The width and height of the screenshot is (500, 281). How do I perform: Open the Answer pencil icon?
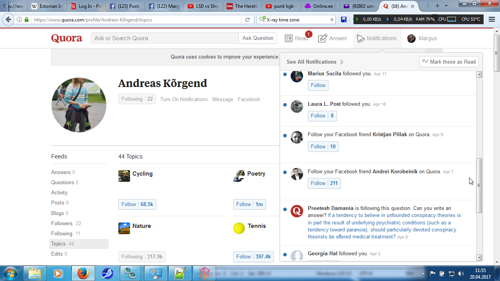point(322,38)
